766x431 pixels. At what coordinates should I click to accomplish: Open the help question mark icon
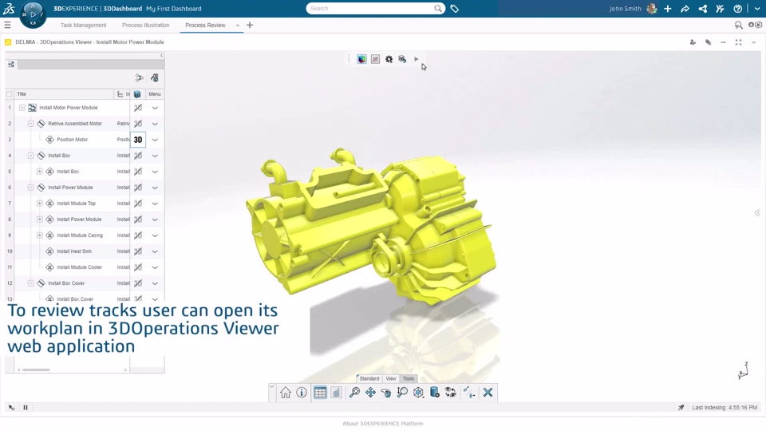737,8
